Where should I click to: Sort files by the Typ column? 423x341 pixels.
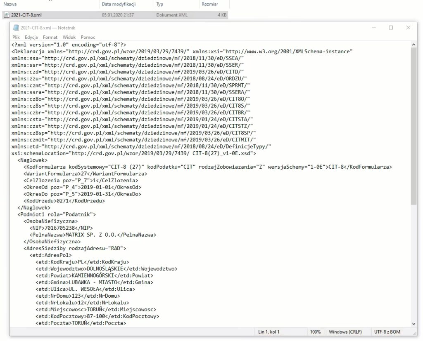click(160, 4)
